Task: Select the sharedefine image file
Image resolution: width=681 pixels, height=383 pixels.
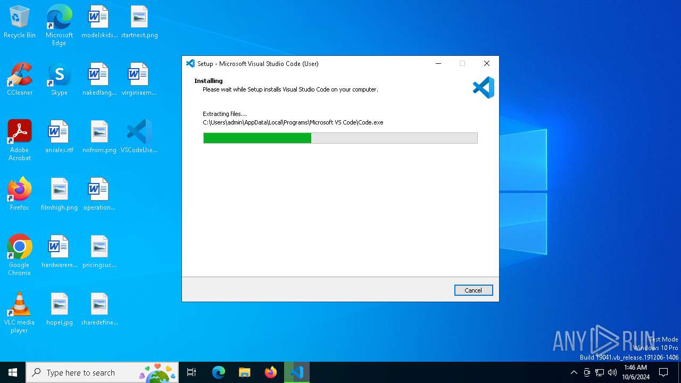Action: click(x=99, y=310)
